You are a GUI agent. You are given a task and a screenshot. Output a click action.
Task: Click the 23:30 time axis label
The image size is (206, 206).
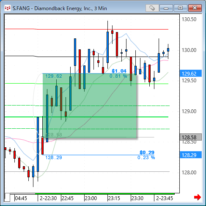tap(137, 198)
